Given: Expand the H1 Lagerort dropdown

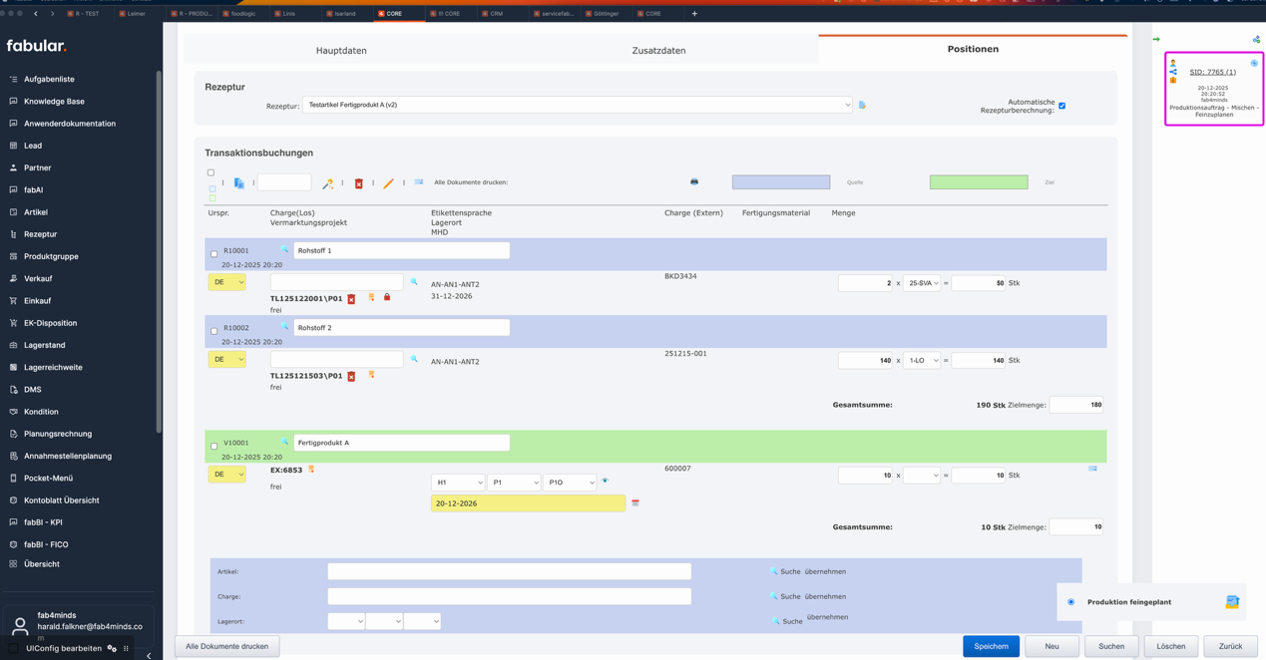Looking at the screenshot, I should pyautogui.click(x=458, y=483).
